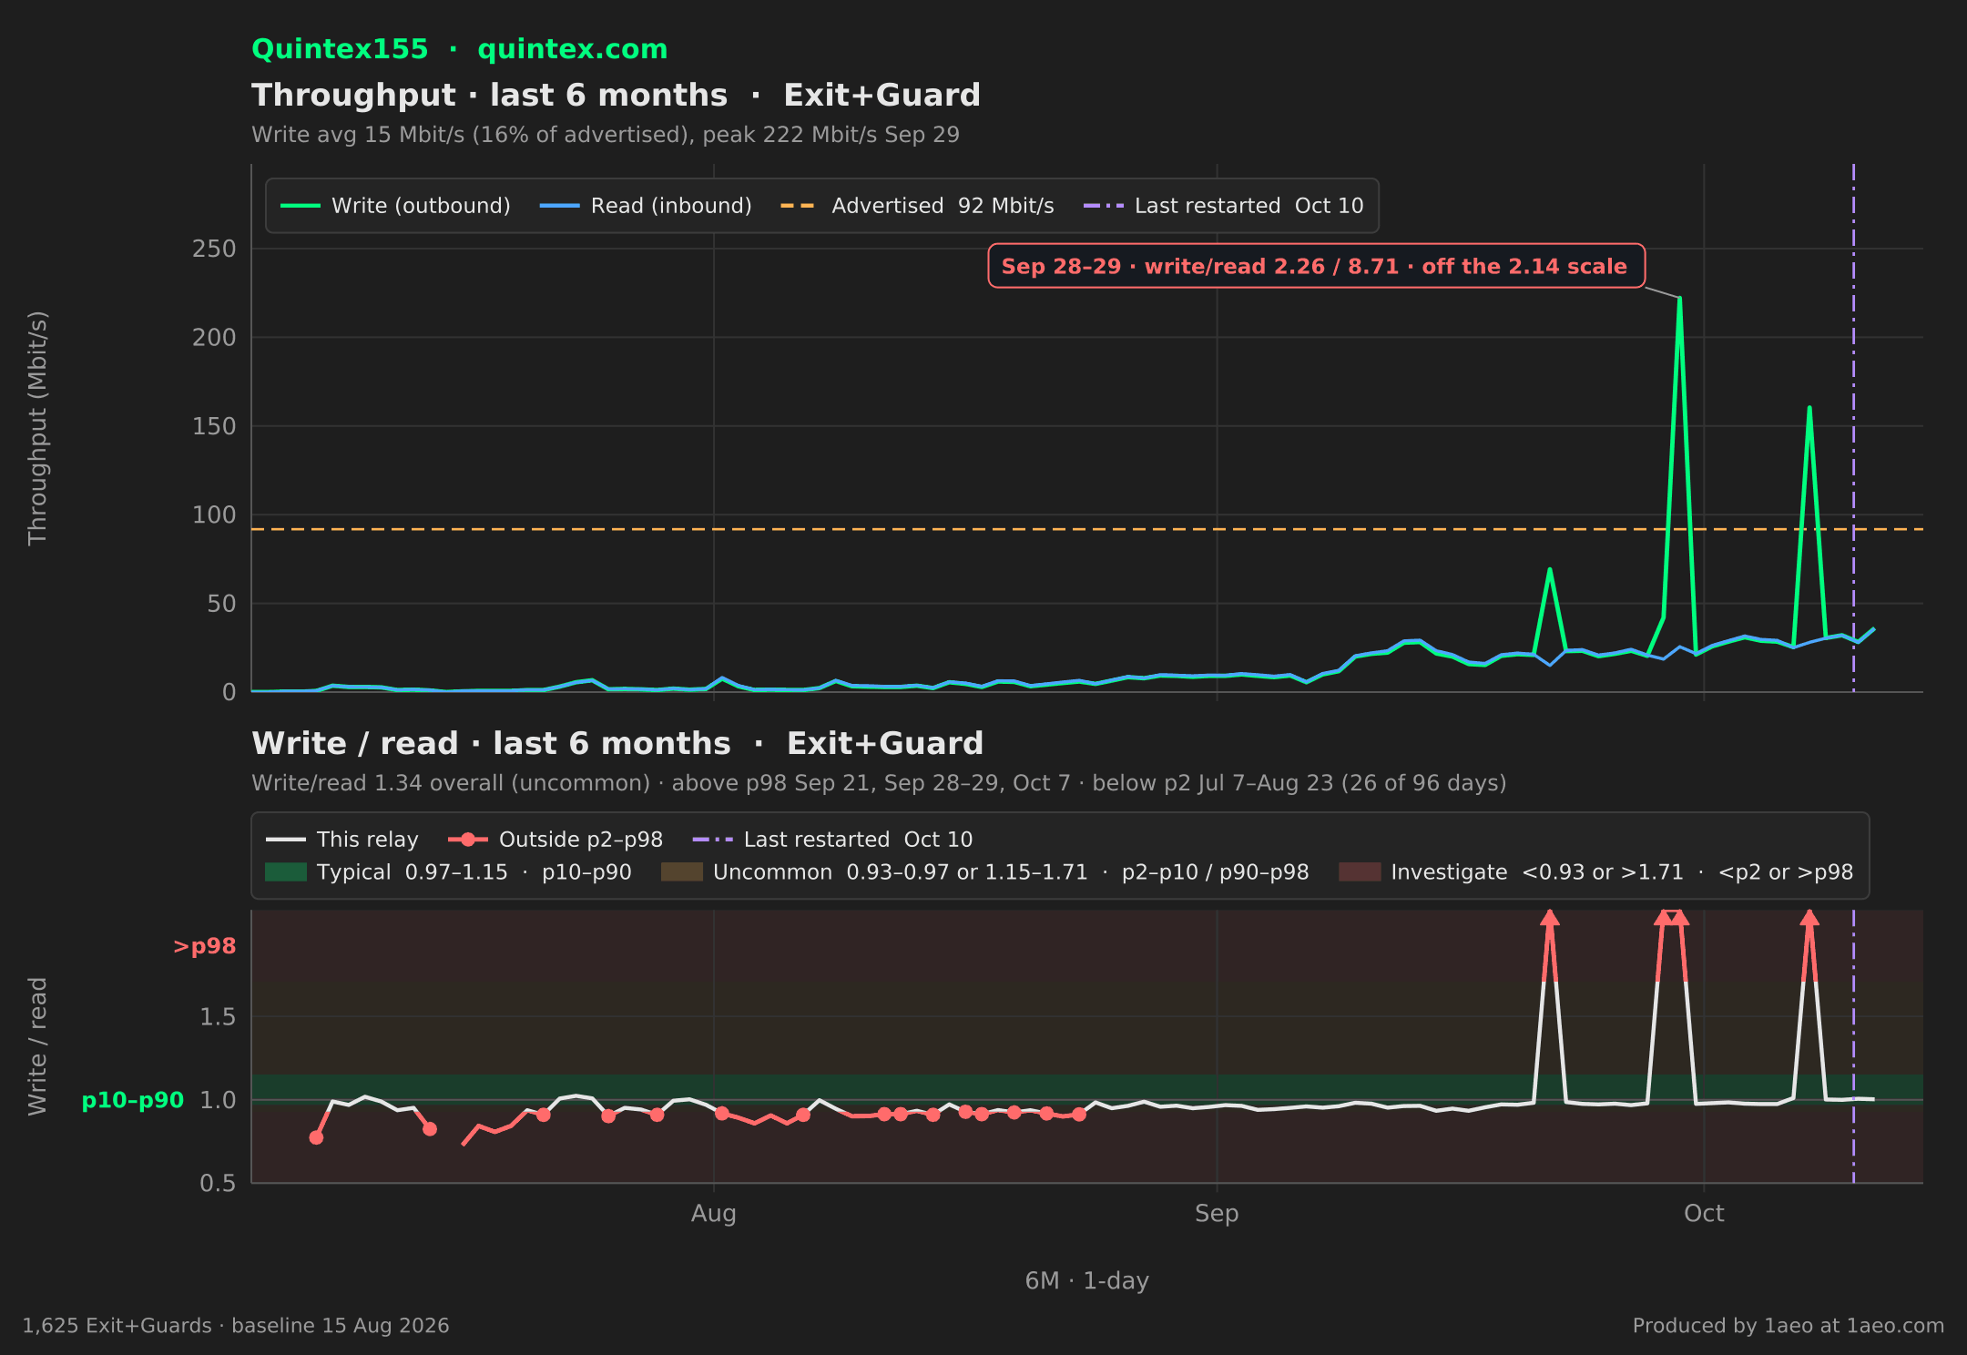1967x1355 pixels.
Task: Toggle 'Last restarted Oct 10' in throughput legend
Action: pos(1223,206)
